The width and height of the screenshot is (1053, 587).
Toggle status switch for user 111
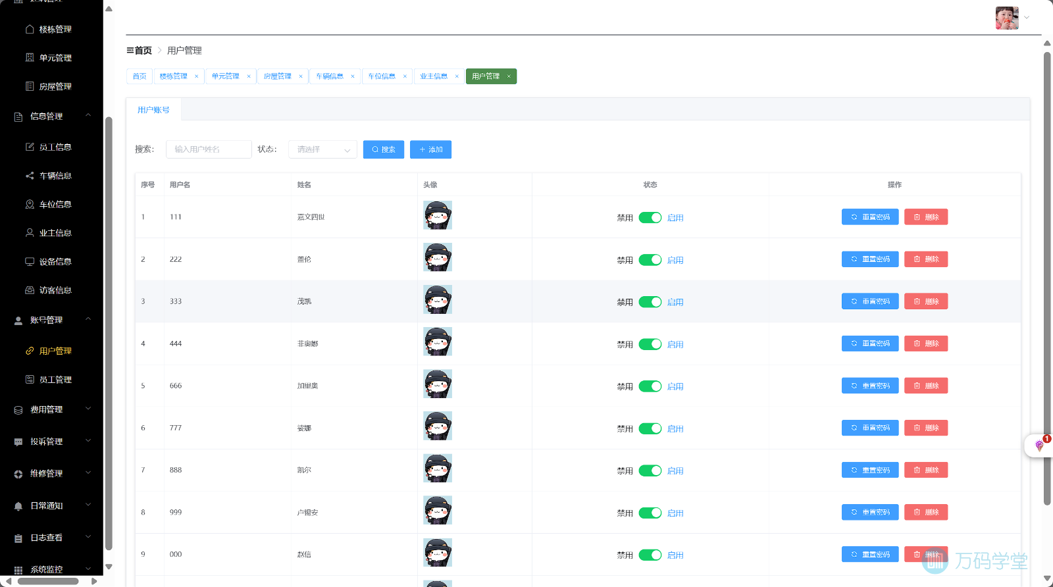[650, 218]
